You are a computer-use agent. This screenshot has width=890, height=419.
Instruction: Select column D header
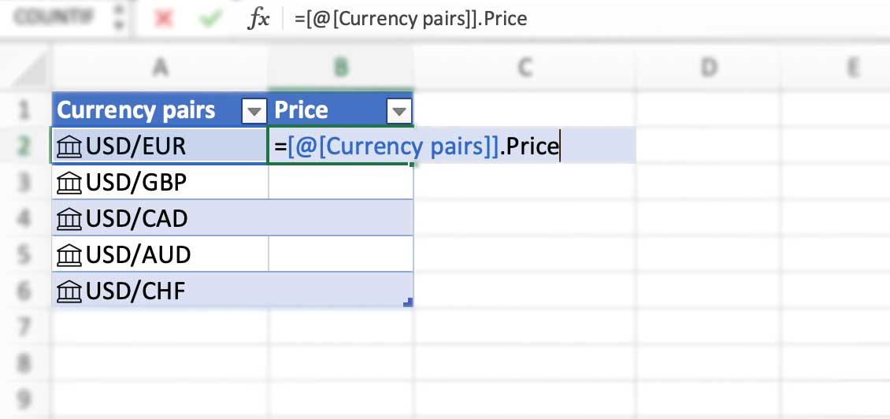(x=709, y=69)
